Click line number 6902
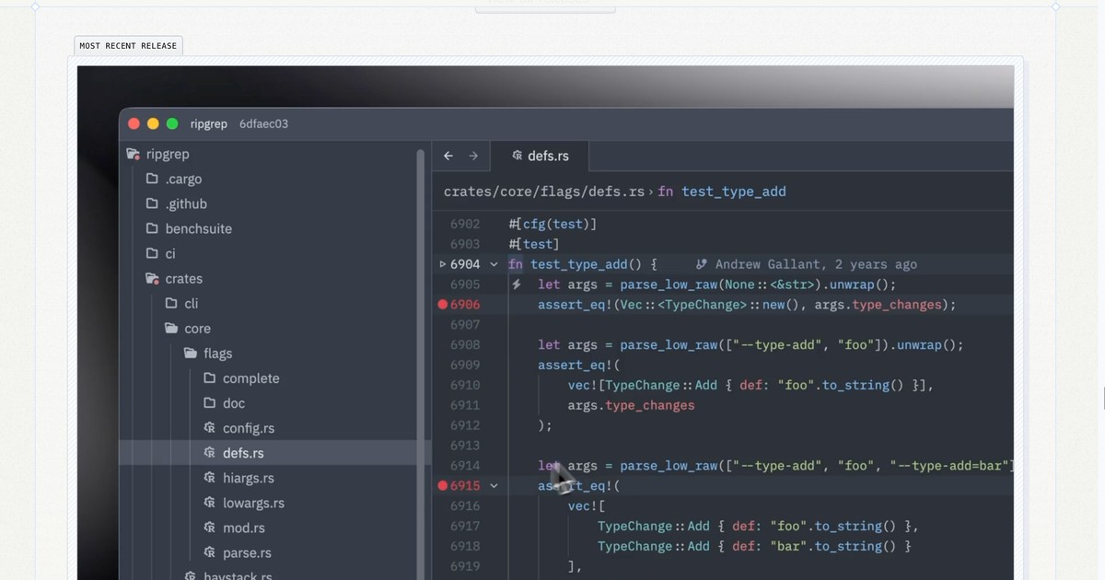Viewport: 1105px width, 580px height. tap(465, 224)
